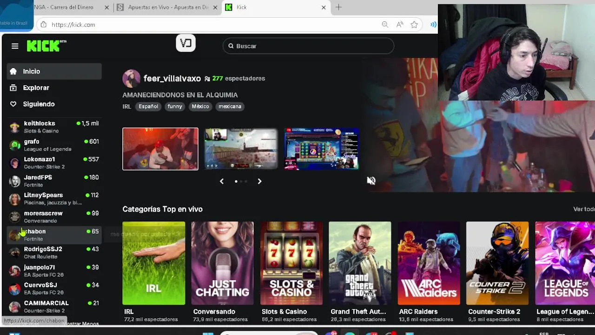Click LitneySpears channel avatar
The height and width of the screenshot is (335, 595).
15,199
